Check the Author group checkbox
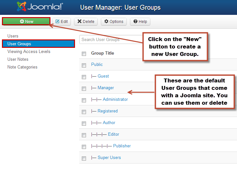Viewport: 237px width, 169px height. tap(84, 123)
